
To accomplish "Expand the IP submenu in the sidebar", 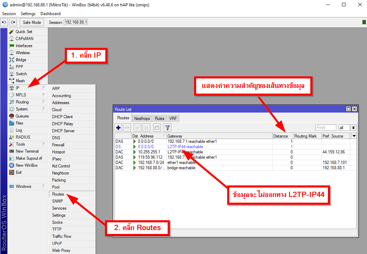I will click(x=27, y=88).
